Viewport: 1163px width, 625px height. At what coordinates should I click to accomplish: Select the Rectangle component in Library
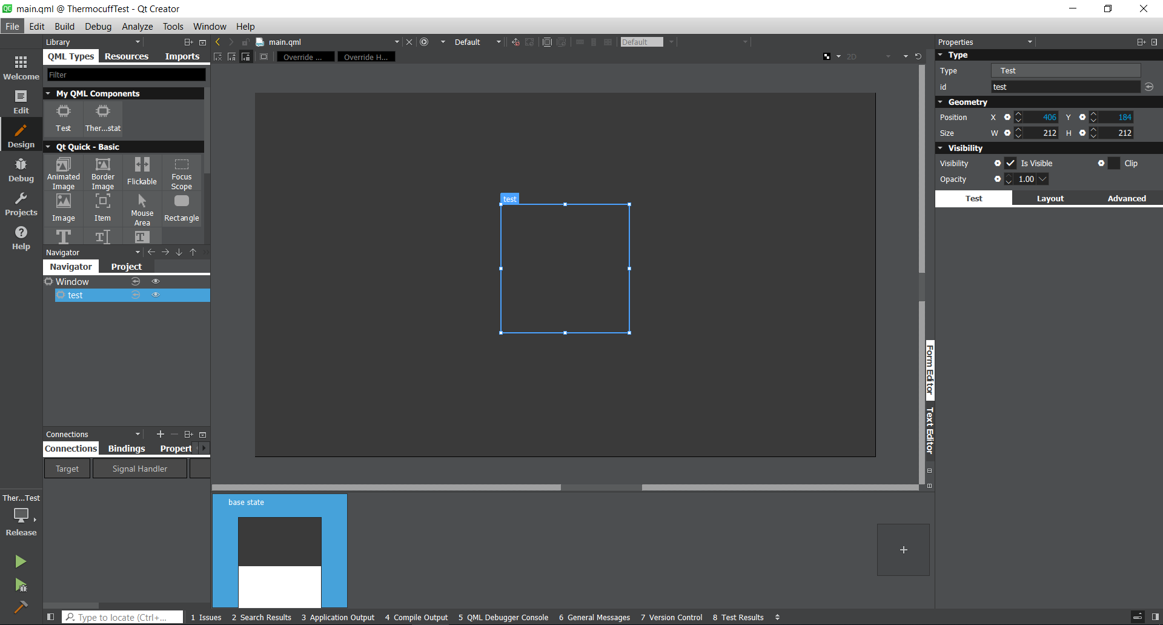[x=182, y=208]
